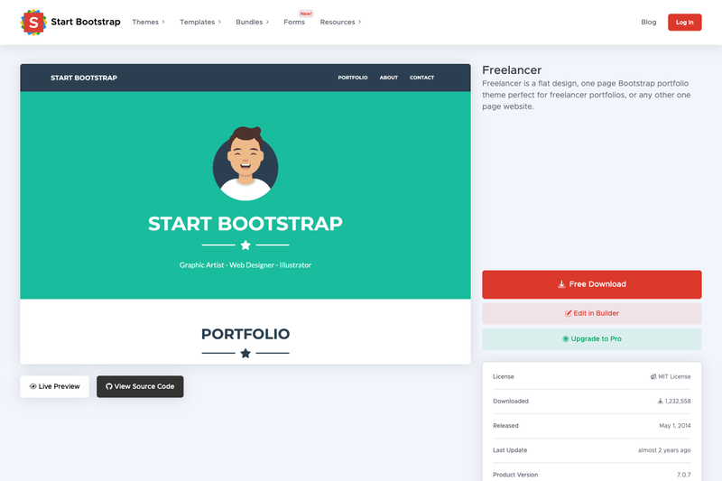Image resolution: width=722 pixels, height=481 pixels.
Task: Click the eye icon in Live Preview
Action: [32, 386]
